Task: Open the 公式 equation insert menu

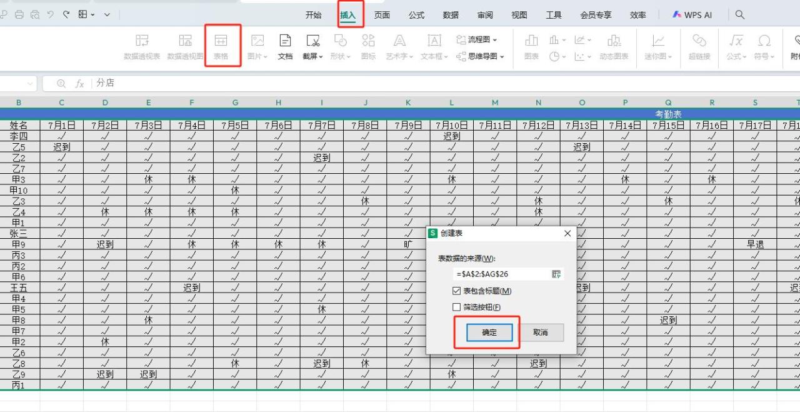Action: pyautogui.click(x=736, y=47)
